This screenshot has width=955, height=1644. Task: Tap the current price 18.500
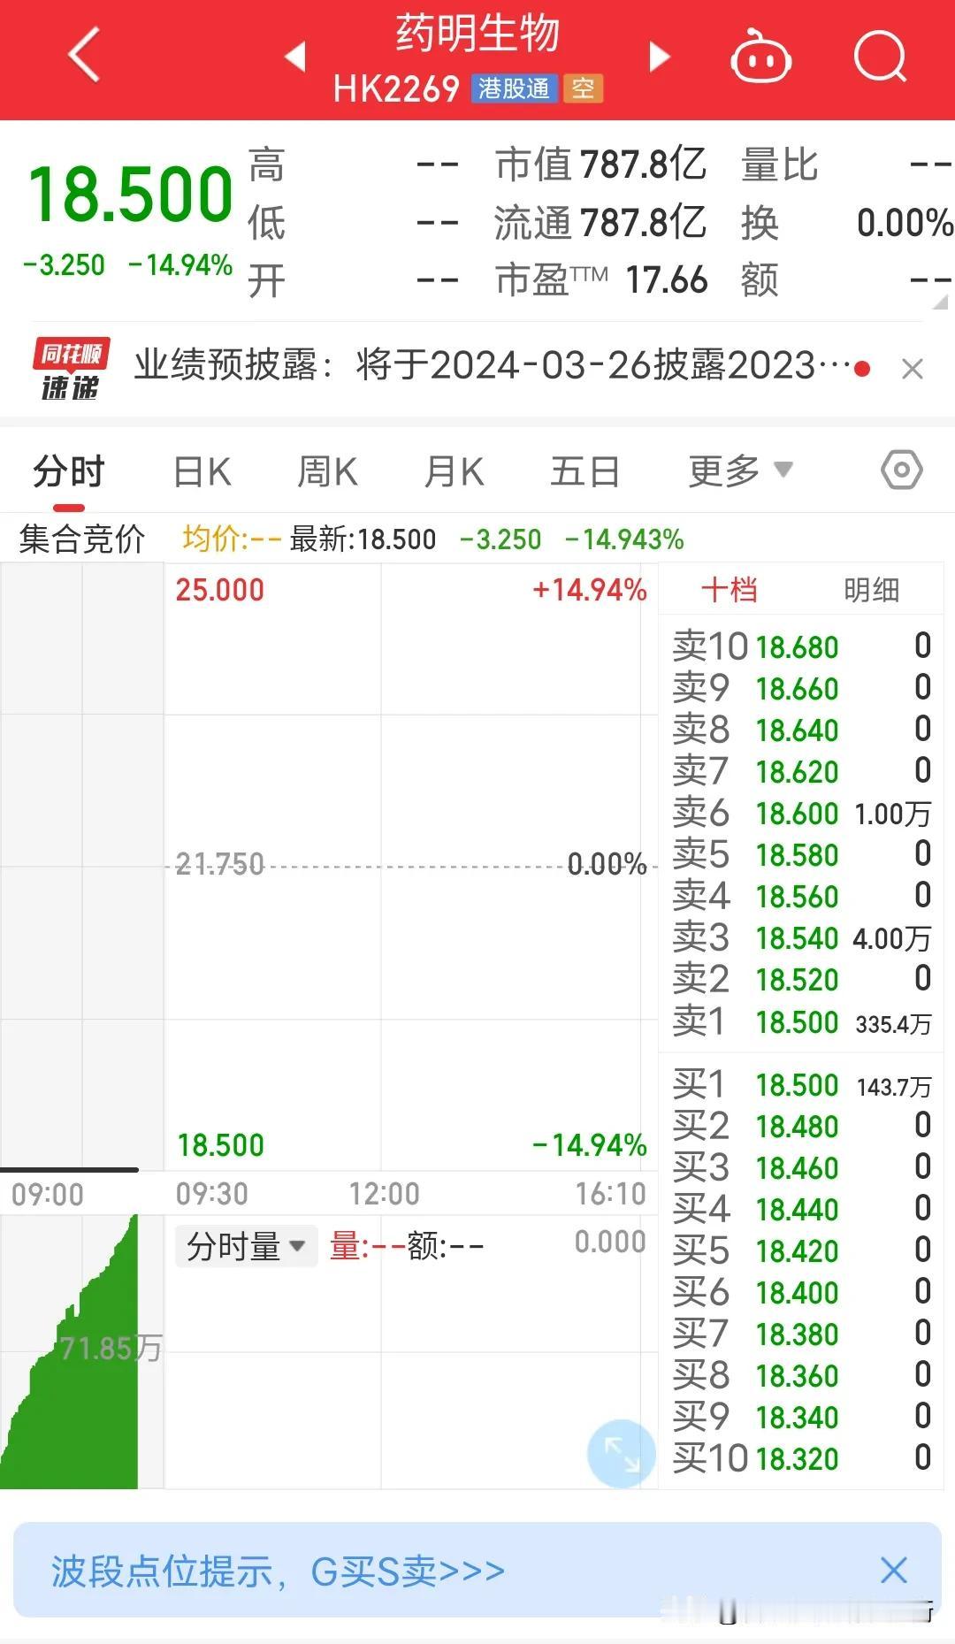pos(131,194)
